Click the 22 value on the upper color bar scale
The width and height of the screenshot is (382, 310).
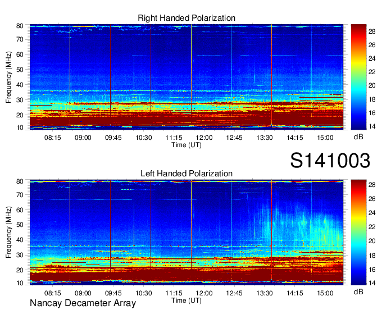click(x=372, y=72)
